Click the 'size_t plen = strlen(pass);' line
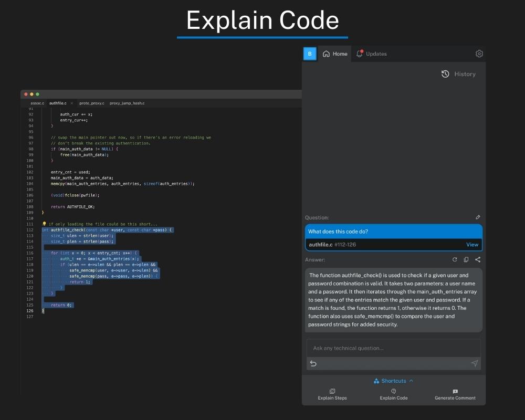 (x=82, y=241)
